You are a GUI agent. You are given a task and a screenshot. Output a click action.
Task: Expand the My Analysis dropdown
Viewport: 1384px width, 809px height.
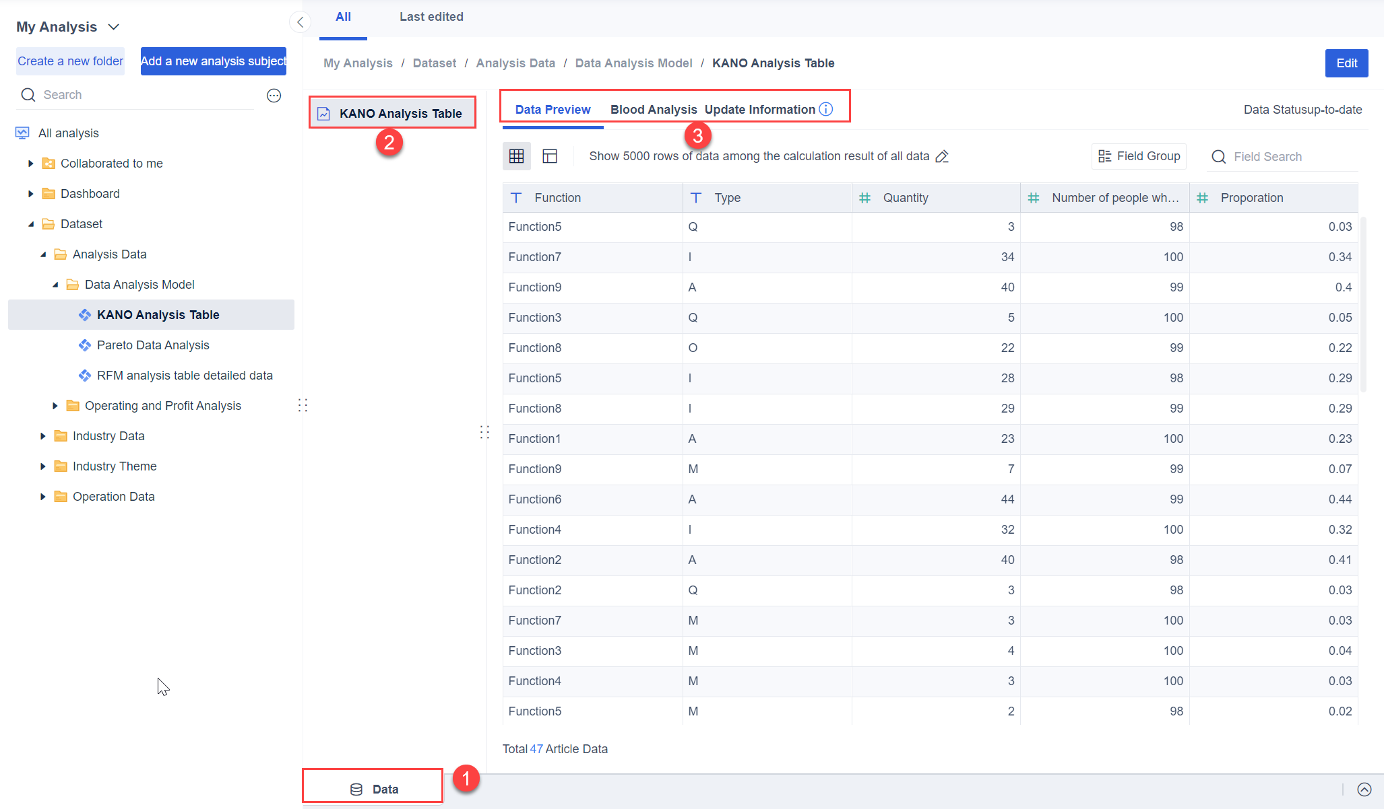(114, 27)
